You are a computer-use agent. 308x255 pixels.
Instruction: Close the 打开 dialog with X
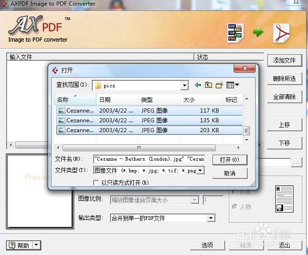pos(244,68)
